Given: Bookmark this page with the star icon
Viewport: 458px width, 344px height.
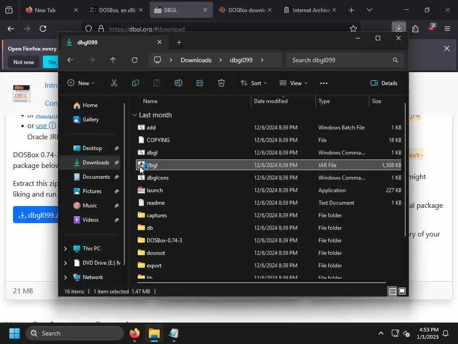Looking at the screenshot, I should tap(353, 29).
